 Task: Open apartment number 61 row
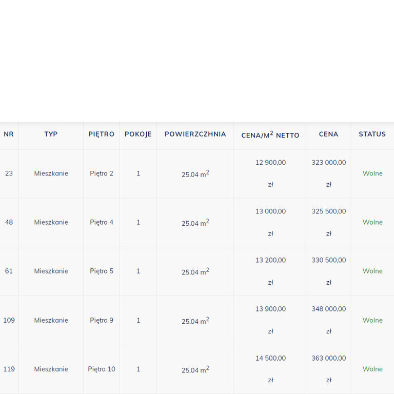[x=197, y=271]
